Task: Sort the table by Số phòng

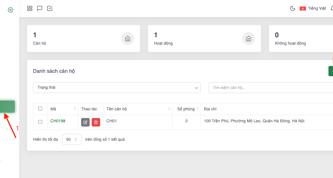Action: click(198, 109)
